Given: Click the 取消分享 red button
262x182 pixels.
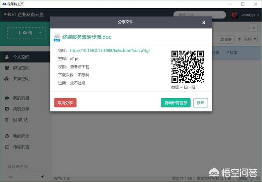Looking at the screenshot, I should pos(65,103).
